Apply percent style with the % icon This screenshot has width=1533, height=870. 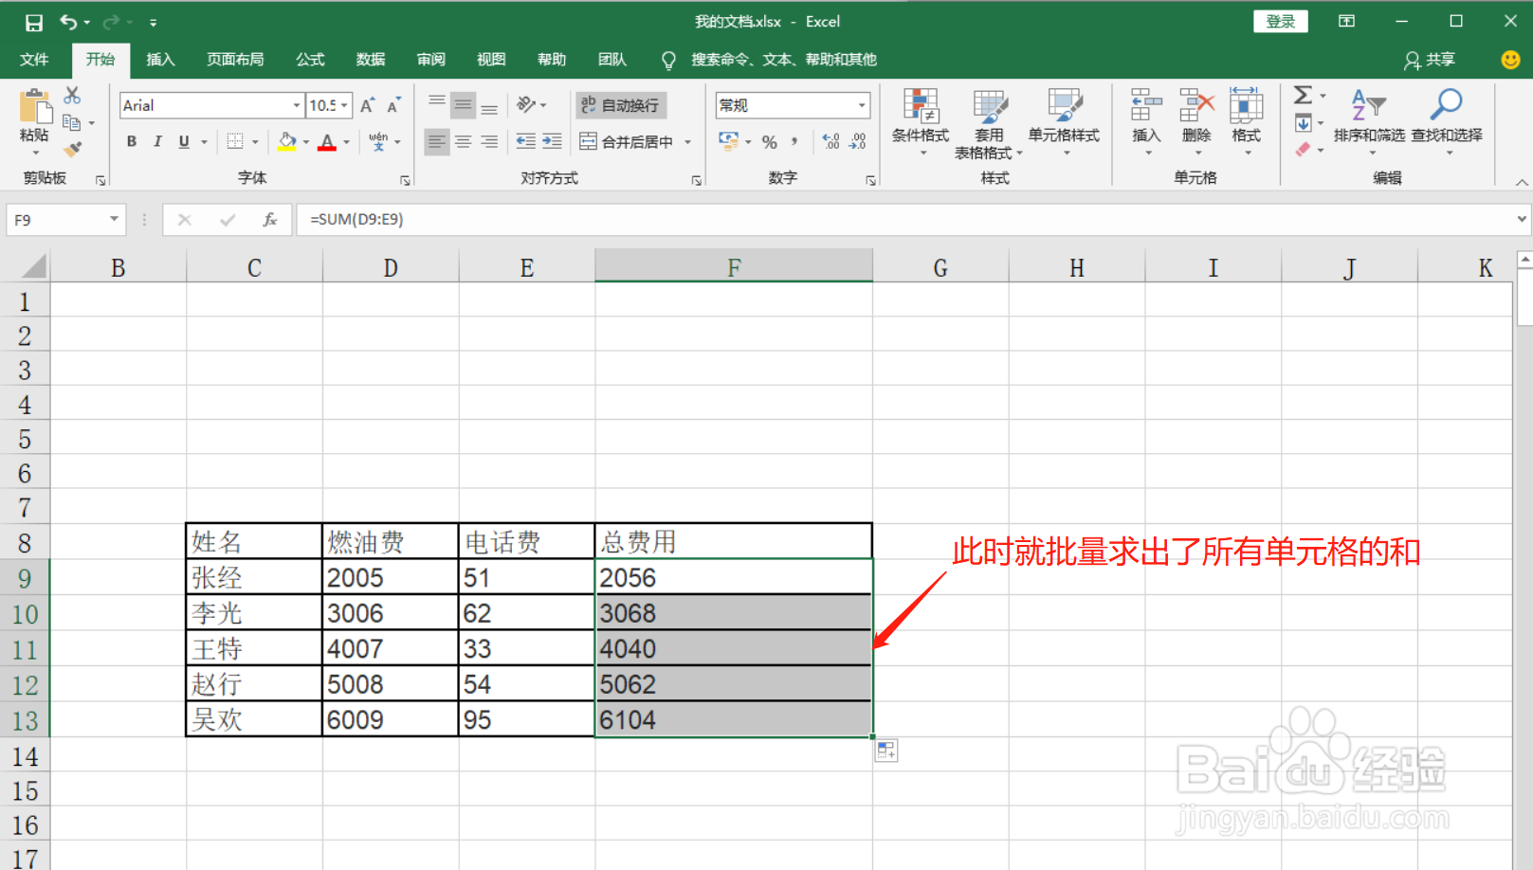771,141
